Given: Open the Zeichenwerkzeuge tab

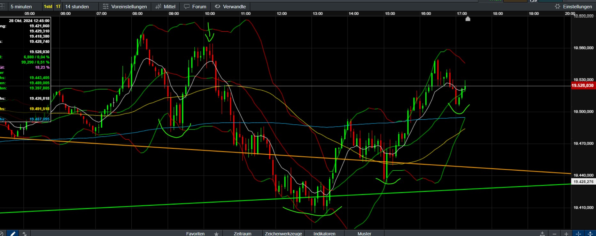Looking at the screenshot, I should click(x=283, y=234).
